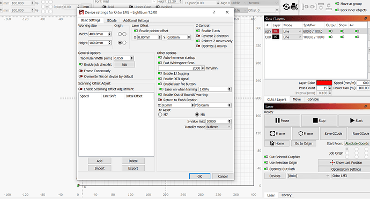Click OK to confirm device settings
370x199 pixels.
[x=199, y=176]
